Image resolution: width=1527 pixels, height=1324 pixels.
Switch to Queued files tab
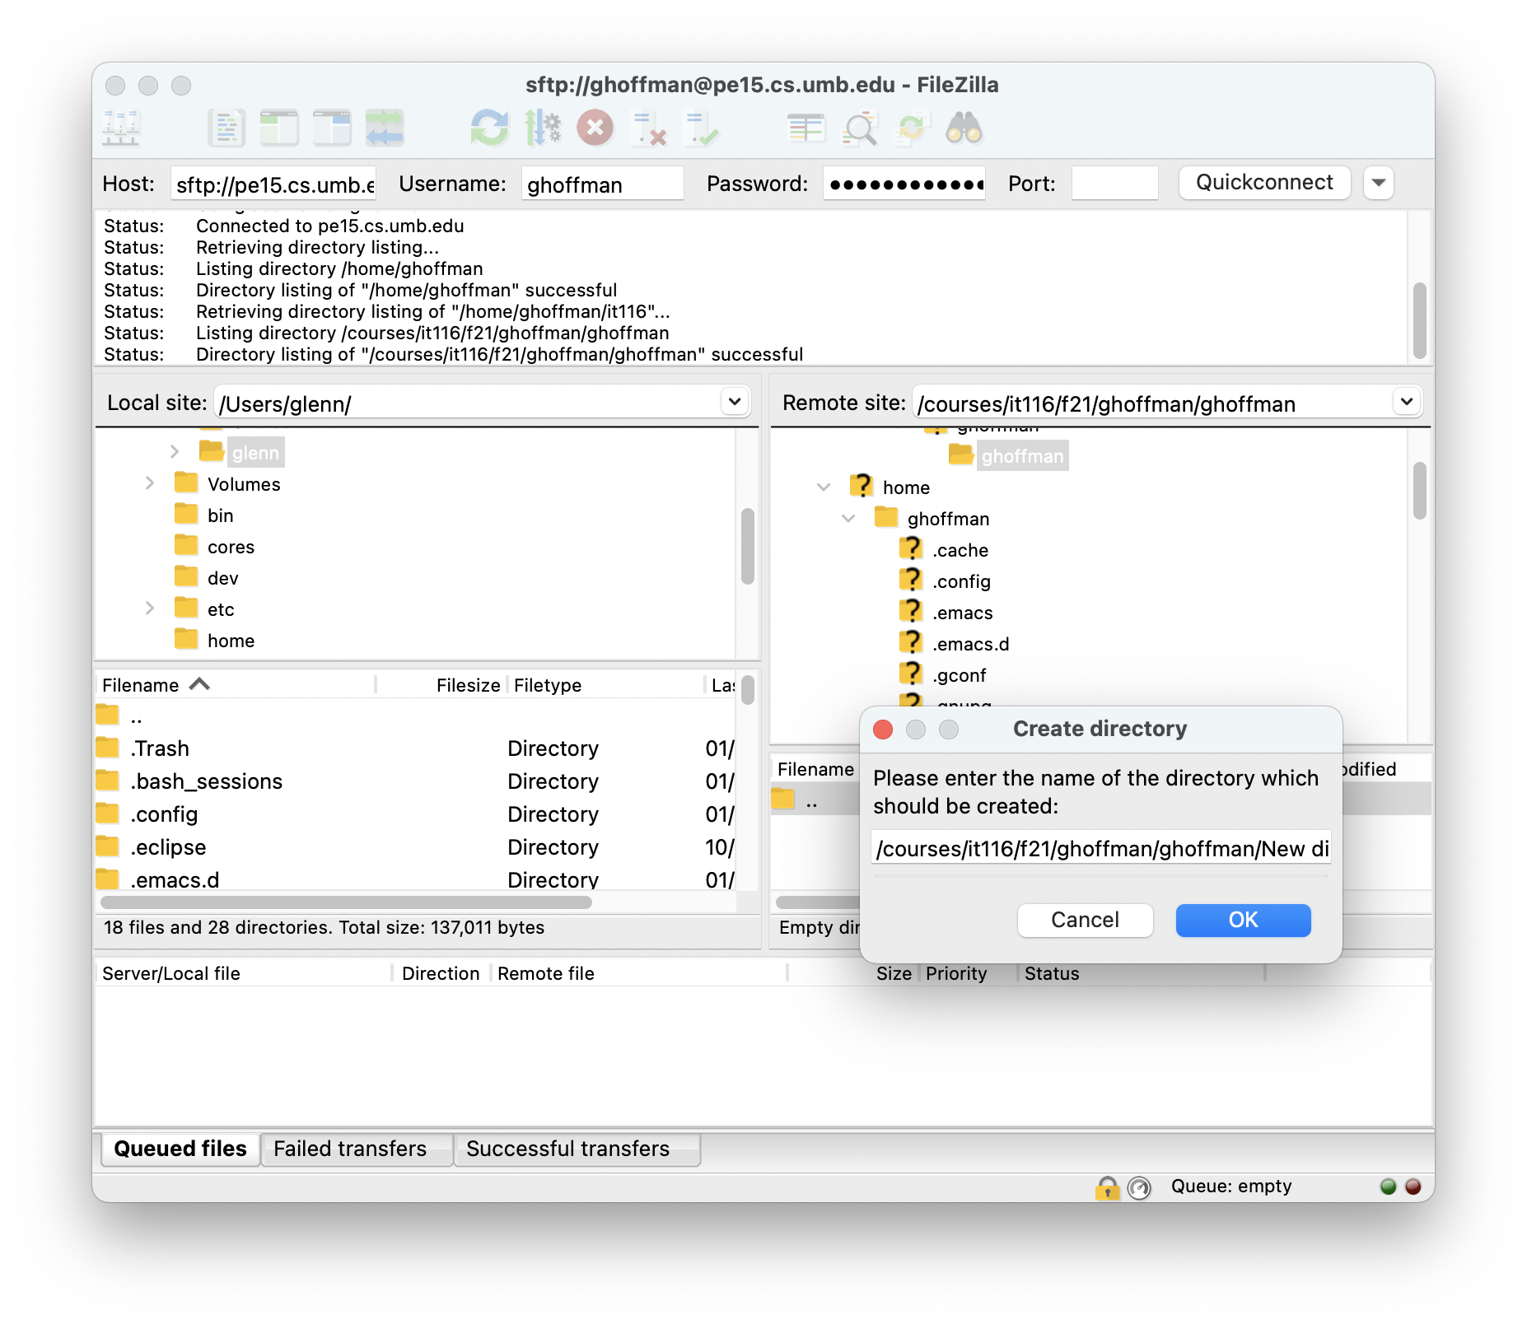180,1149
